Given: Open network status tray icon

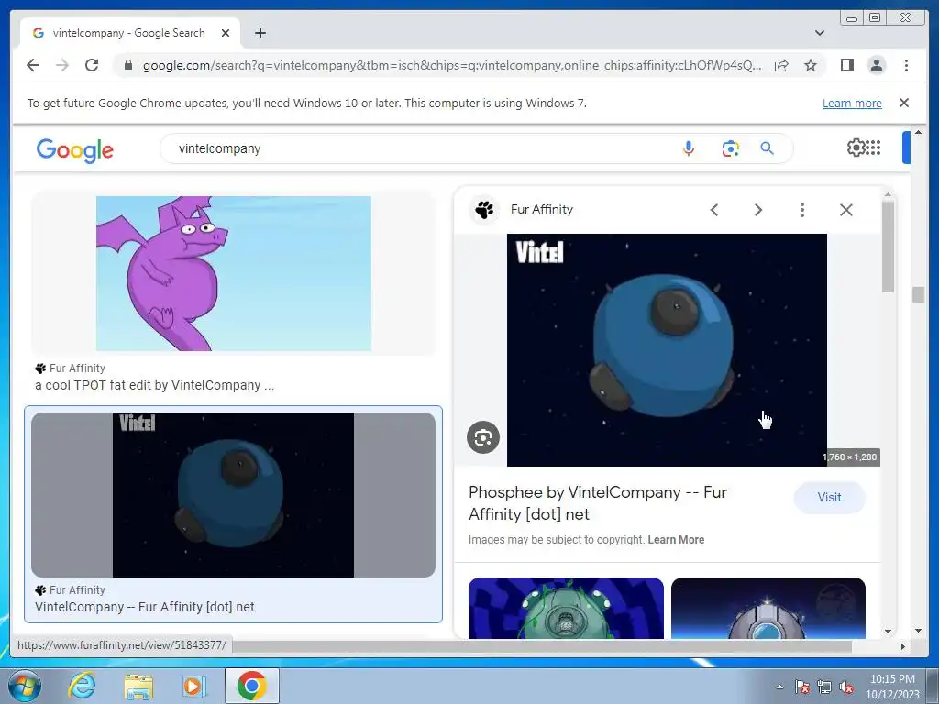Looking at the screenshot, I should pos(824,687).
